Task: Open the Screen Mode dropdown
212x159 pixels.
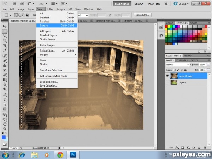Action: tap(64, 4)
